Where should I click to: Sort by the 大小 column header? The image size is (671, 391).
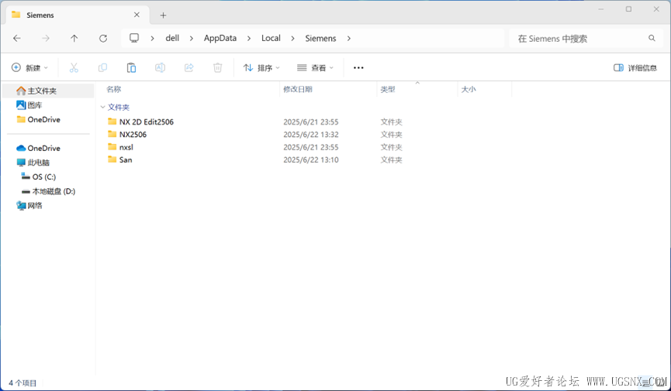tap(469, 89)
